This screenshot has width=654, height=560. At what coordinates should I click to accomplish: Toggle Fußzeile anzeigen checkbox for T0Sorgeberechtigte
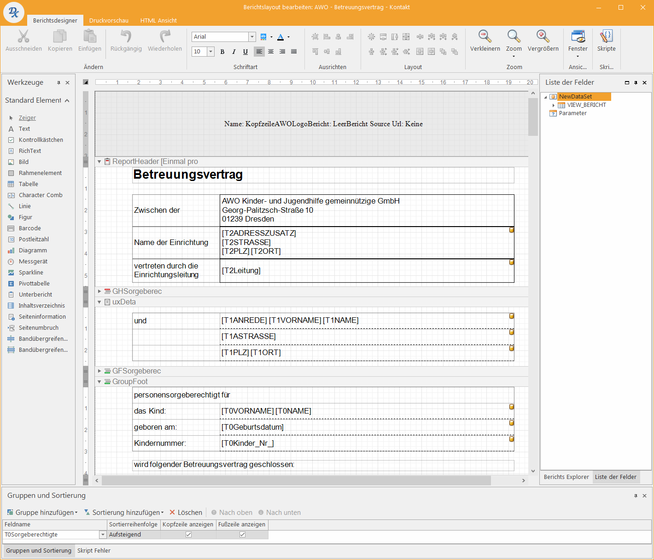(242, 535)
